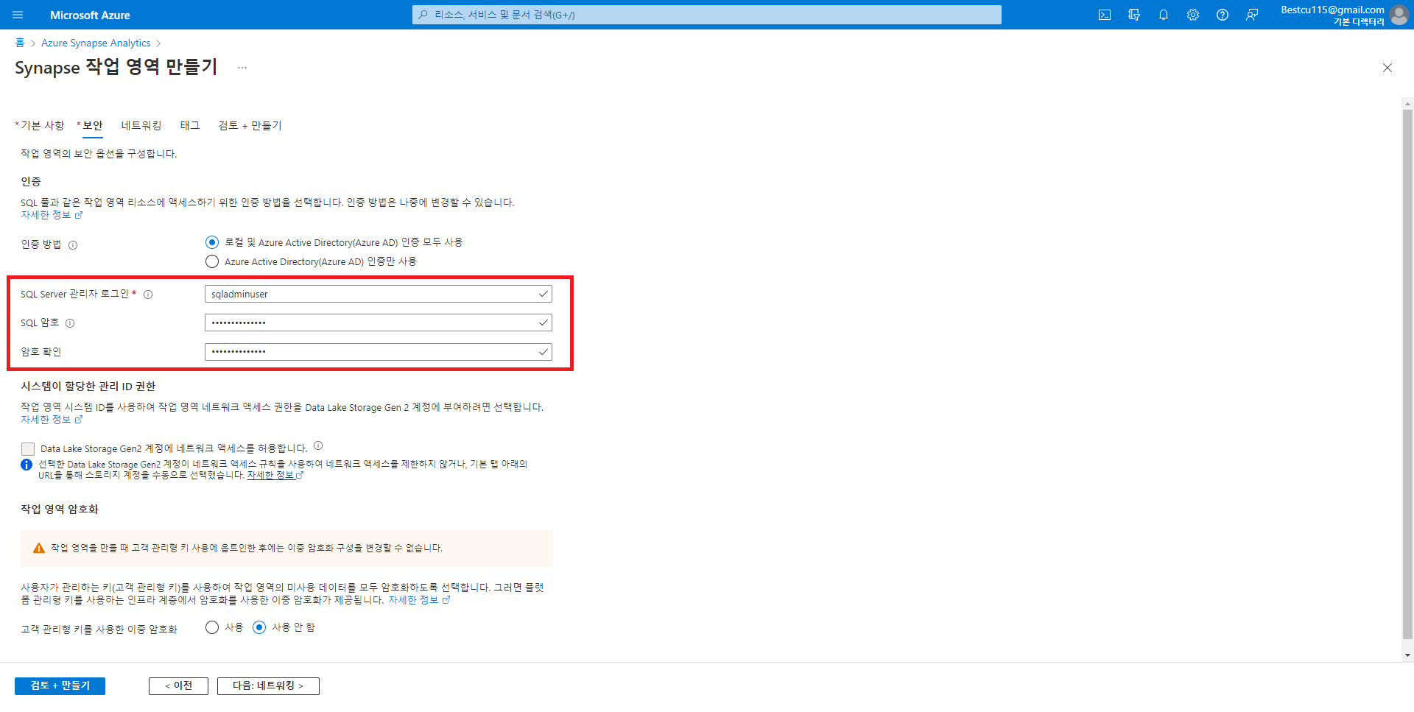Viewport: 1414px width, 712px height.
Task: Open the help question mark menu
Action: coord(1223,15)
